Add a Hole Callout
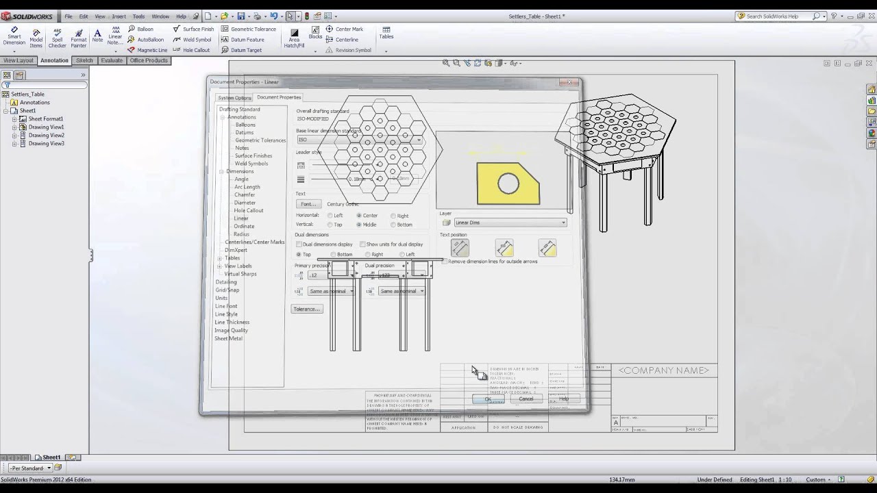Screen dimensions: 877x493 [191, 50]
